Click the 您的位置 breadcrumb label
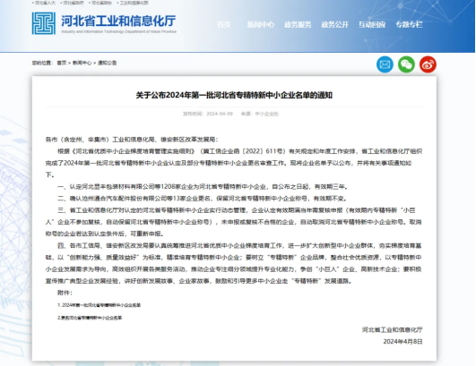476x366 pixels. coord(42,63)
